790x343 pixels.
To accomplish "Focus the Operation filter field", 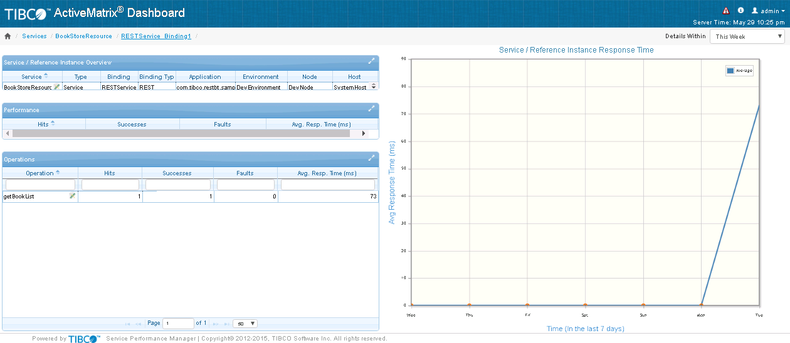I will coord(40,185).
